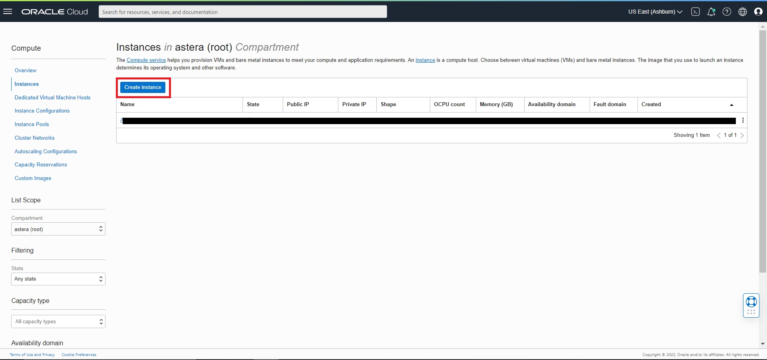Image resolution: width=767 pixels, height=360 pixels.
Task: Open the hamburger navigation menu
Action: [8, 12]
